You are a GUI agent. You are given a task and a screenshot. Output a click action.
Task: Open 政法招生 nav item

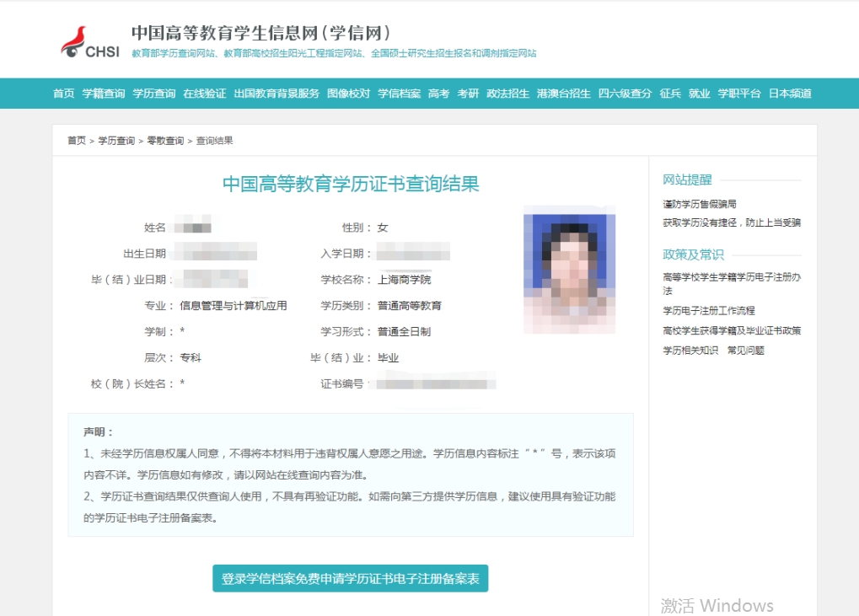click(507, 94)
